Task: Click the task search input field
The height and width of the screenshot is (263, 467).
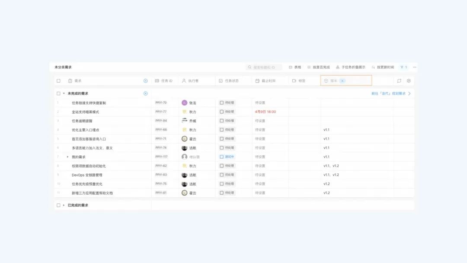Action: 265,67
